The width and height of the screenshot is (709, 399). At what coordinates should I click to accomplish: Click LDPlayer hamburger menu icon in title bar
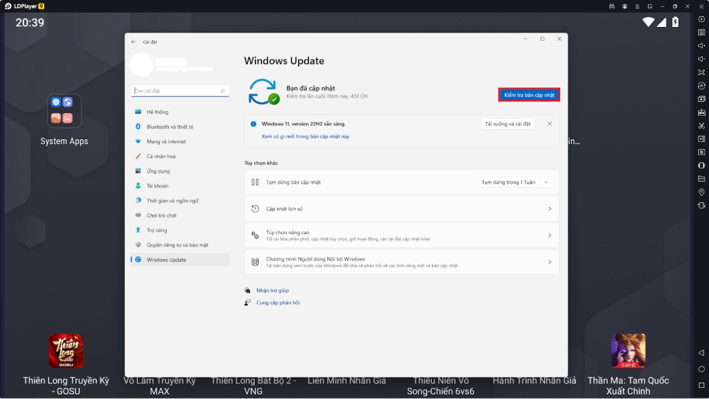[637, 6]
